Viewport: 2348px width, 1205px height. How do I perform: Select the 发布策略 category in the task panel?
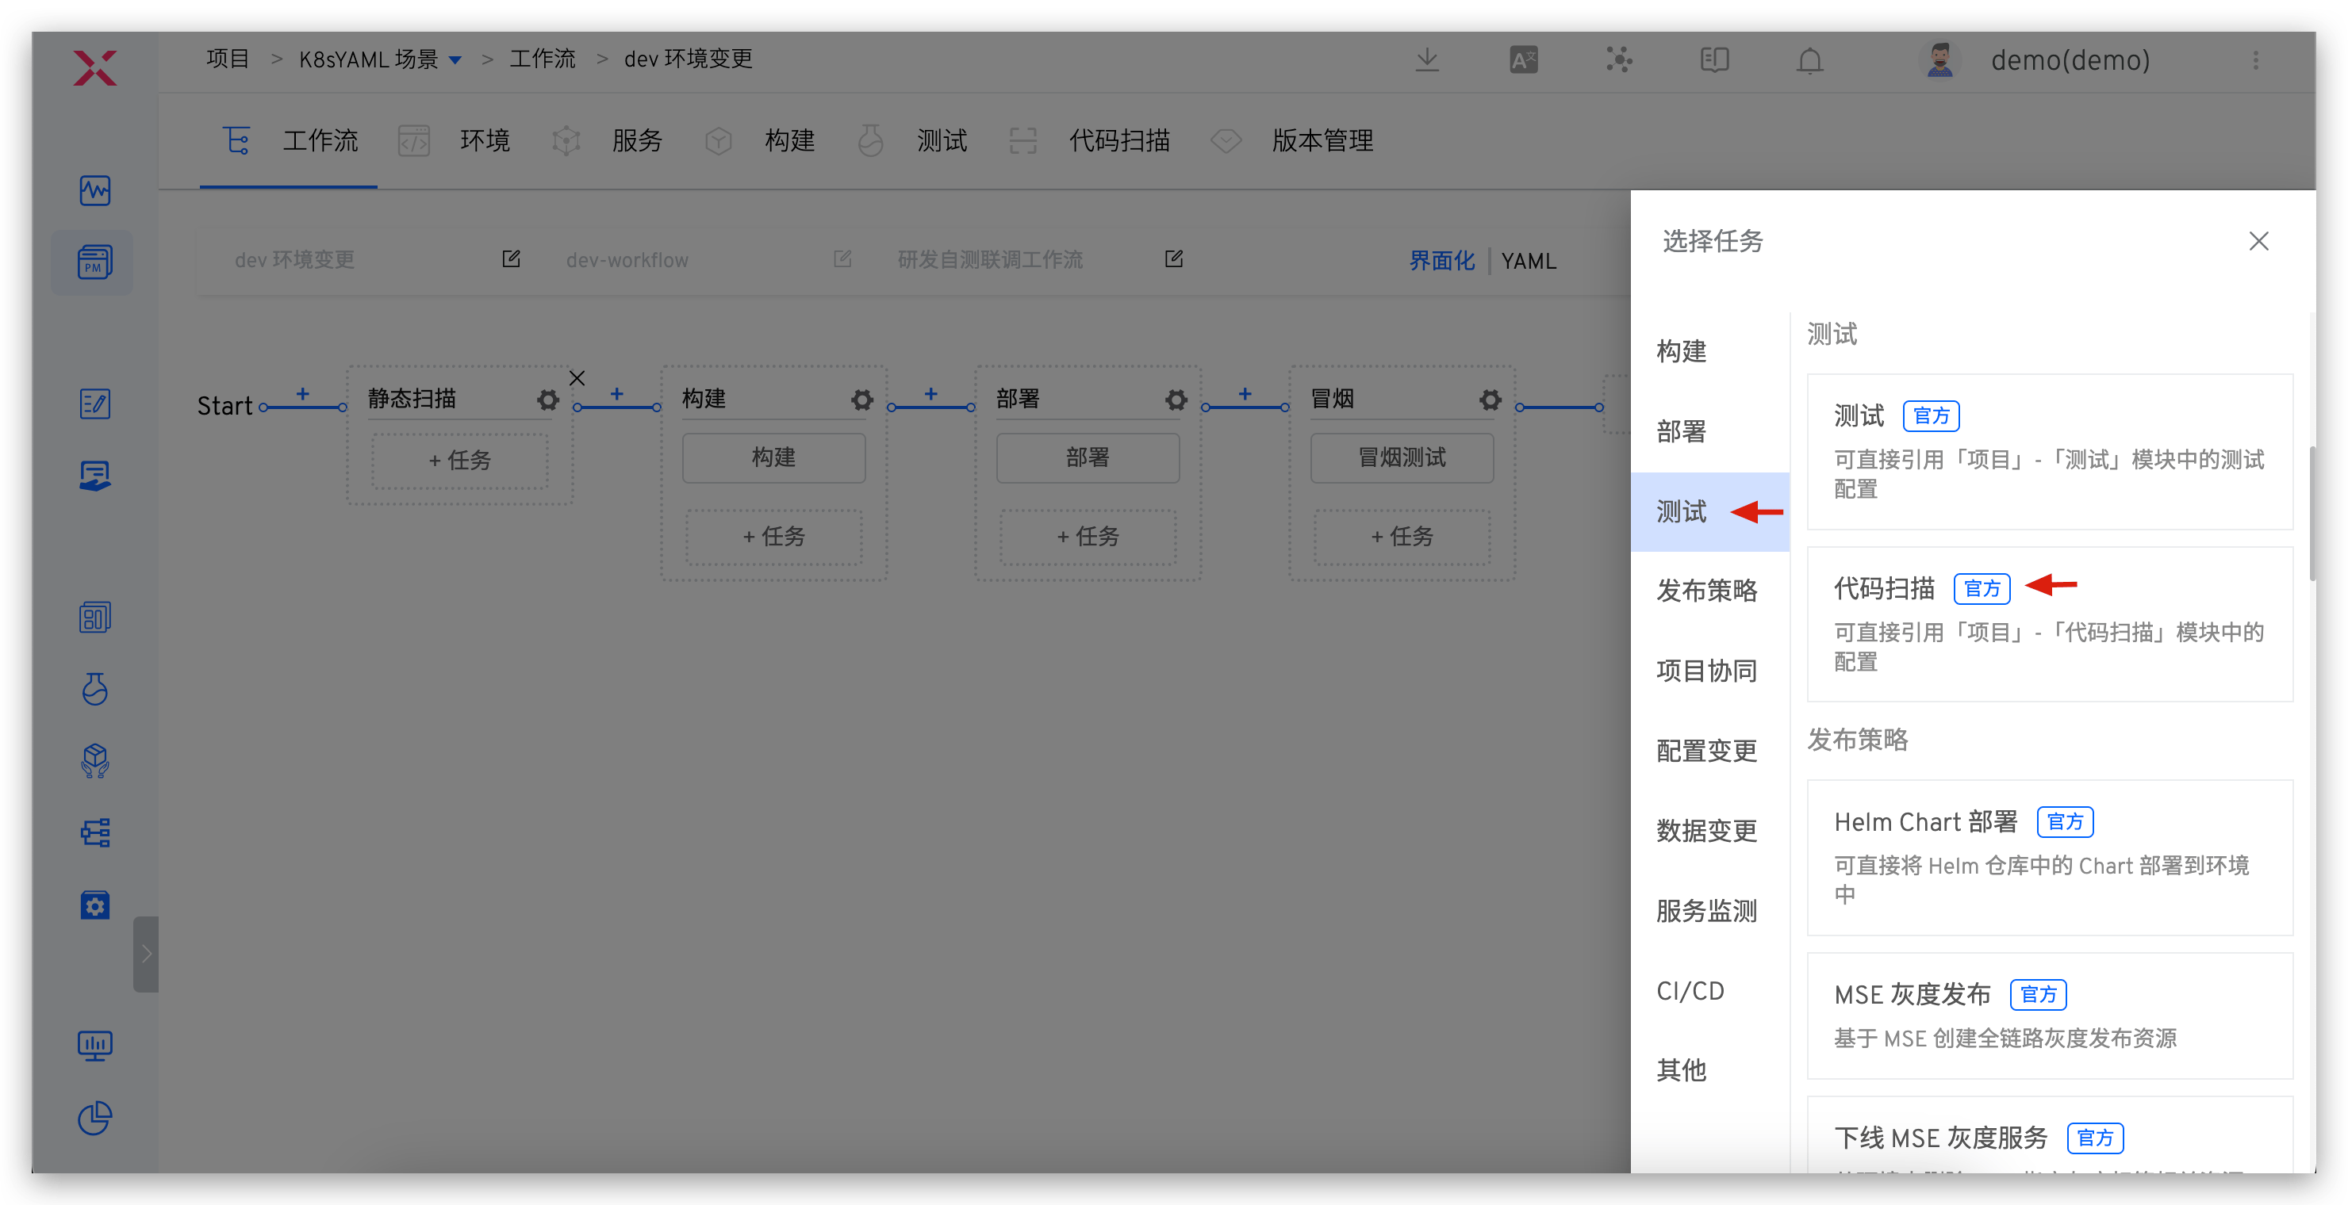pyautogui.click(x=1706, y=590)
